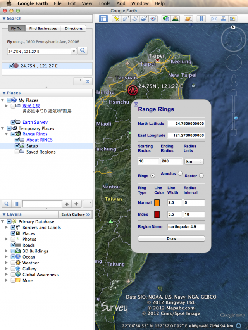This screenshot has width=248, height=330.
Task: Move the selected place up with arrow
Action: [x=67, y=204]
